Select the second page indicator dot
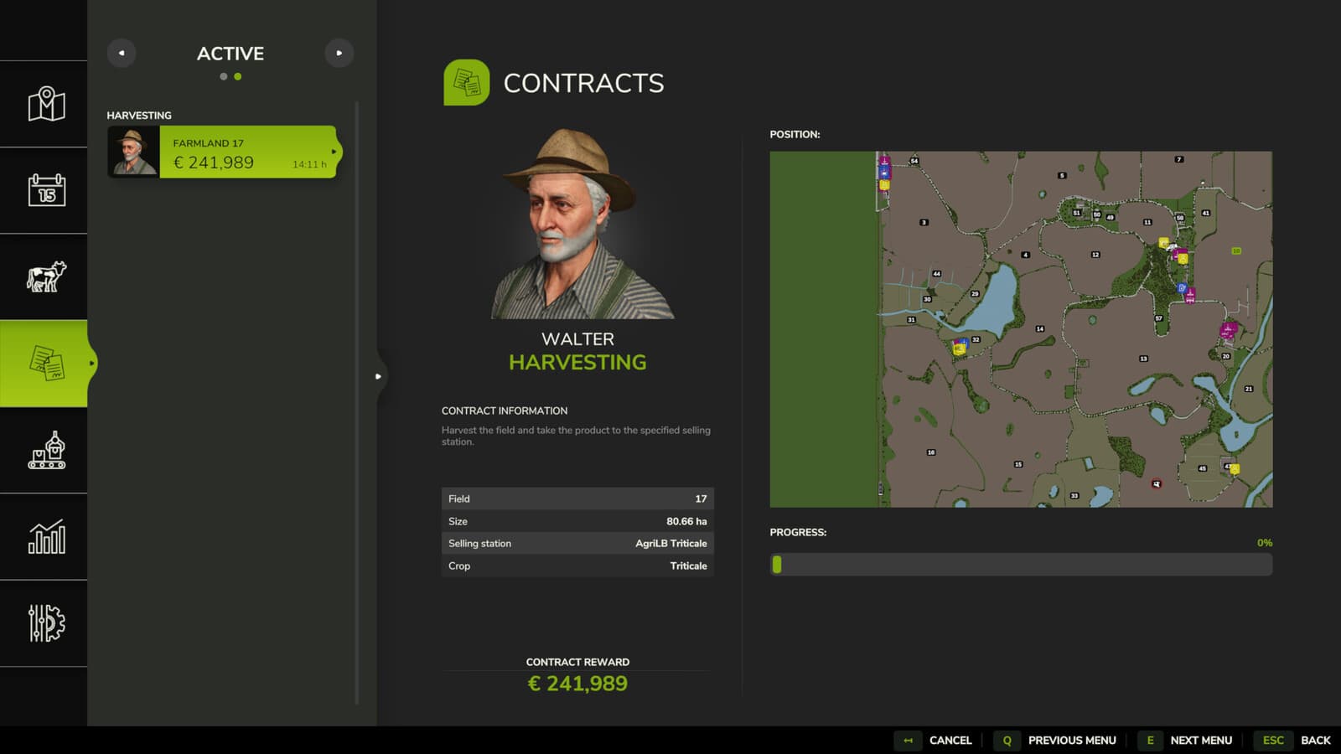Viewport: 1341px width, 754px height. [238, 76]
